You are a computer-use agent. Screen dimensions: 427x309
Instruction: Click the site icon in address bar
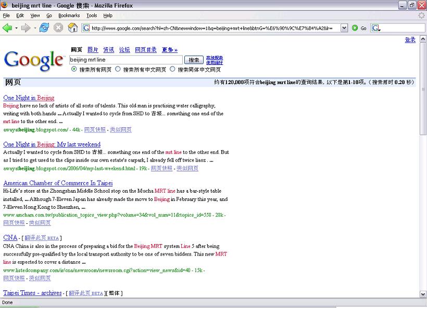pos(86,28)
